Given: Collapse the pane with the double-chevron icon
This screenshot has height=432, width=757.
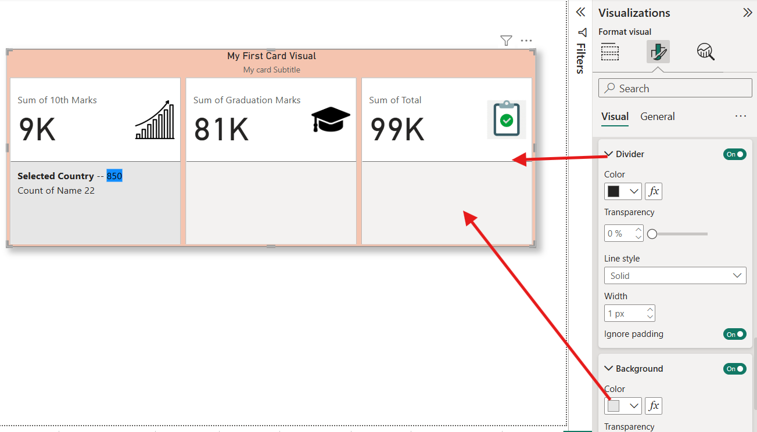Looking at the screenshot, I should 580,12.
